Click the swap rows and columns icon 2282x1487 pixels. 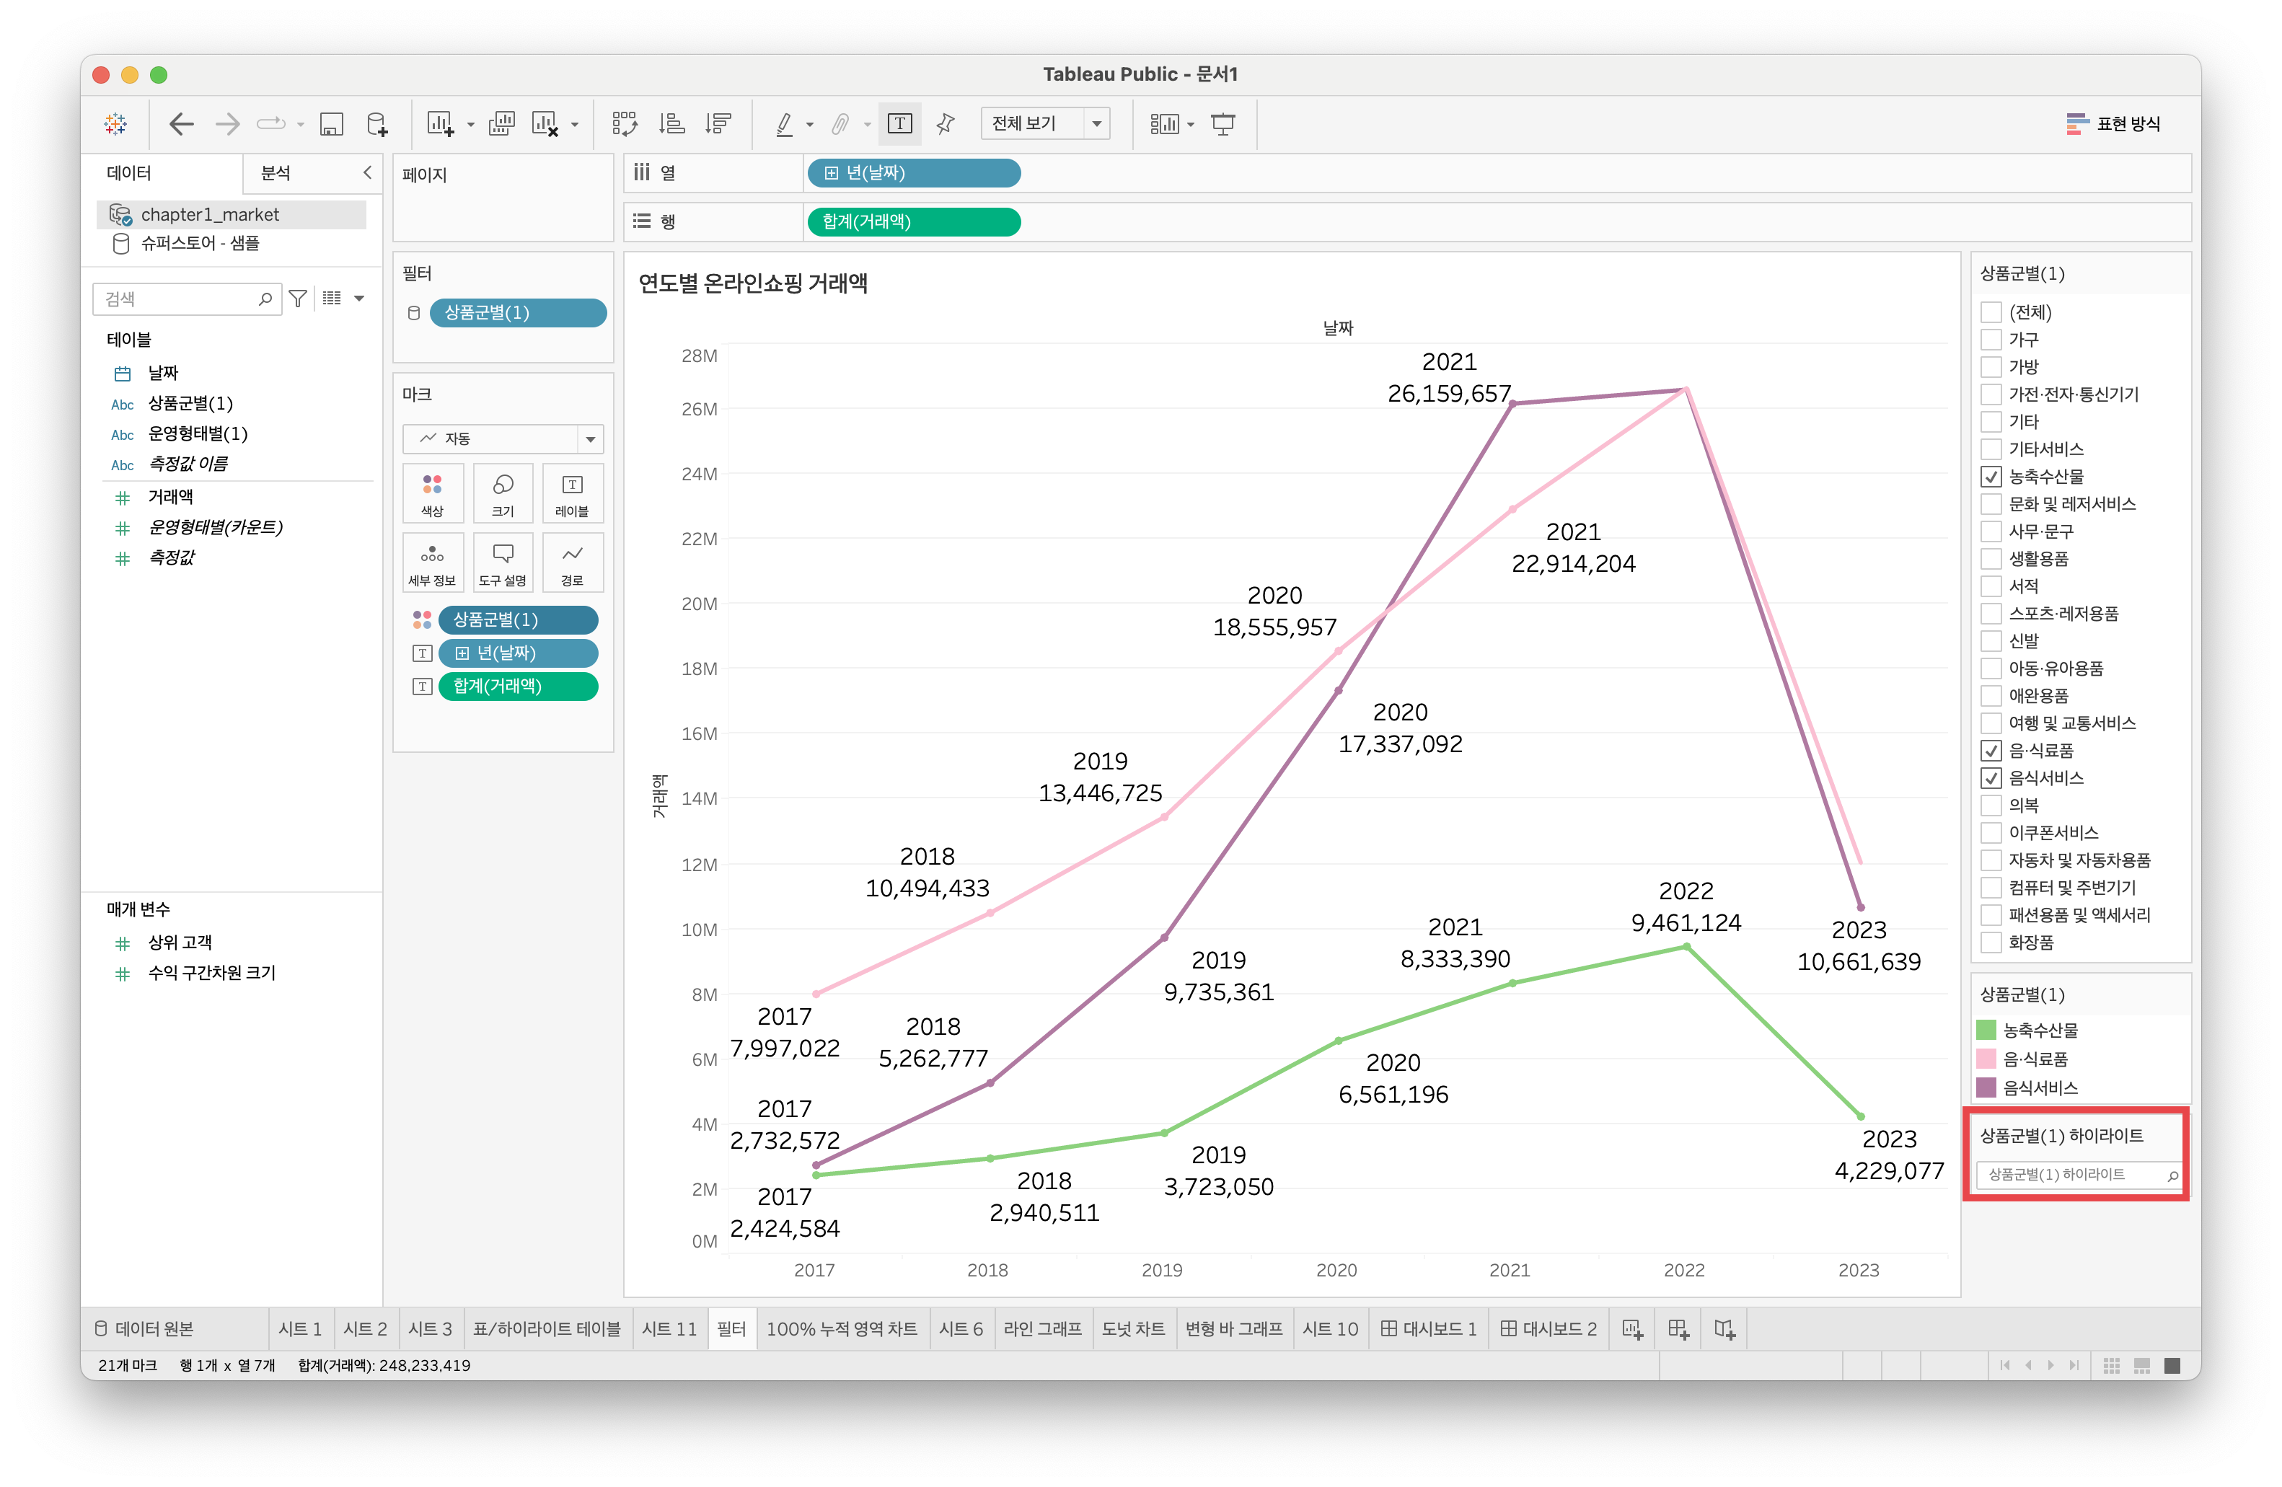point(624,124)
